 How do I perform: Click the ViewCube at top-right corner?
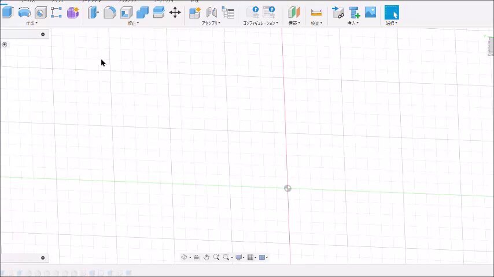coord(490,46)
